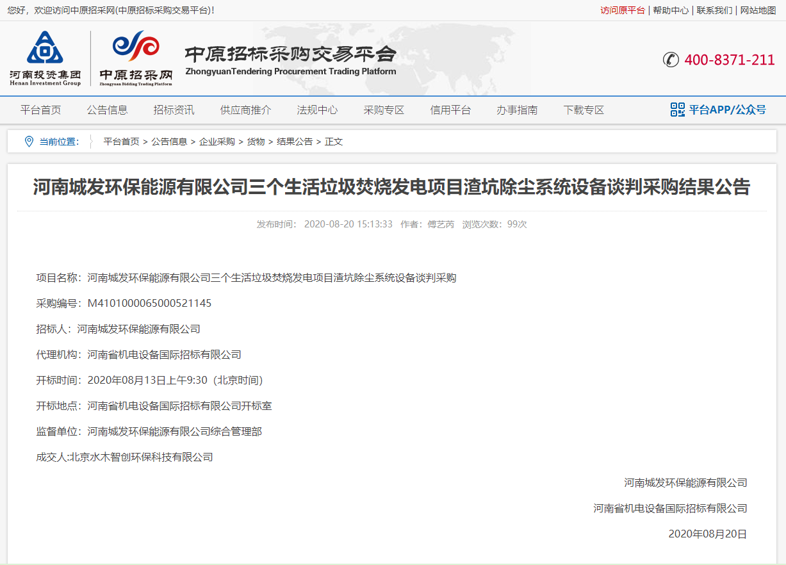Click 公告信息 in the breadcrumb
This screenshot has width=786, height=565.
coord(170,142)
